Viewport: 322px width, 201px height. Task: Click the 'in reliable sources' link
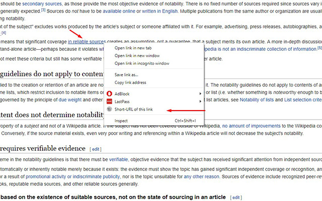pyautogui.click(x=87, y=42)
